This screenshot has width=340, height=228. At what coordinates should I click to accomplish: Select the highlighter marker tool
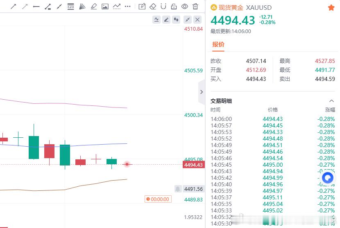pyautogui.click(x=94, y=7)
